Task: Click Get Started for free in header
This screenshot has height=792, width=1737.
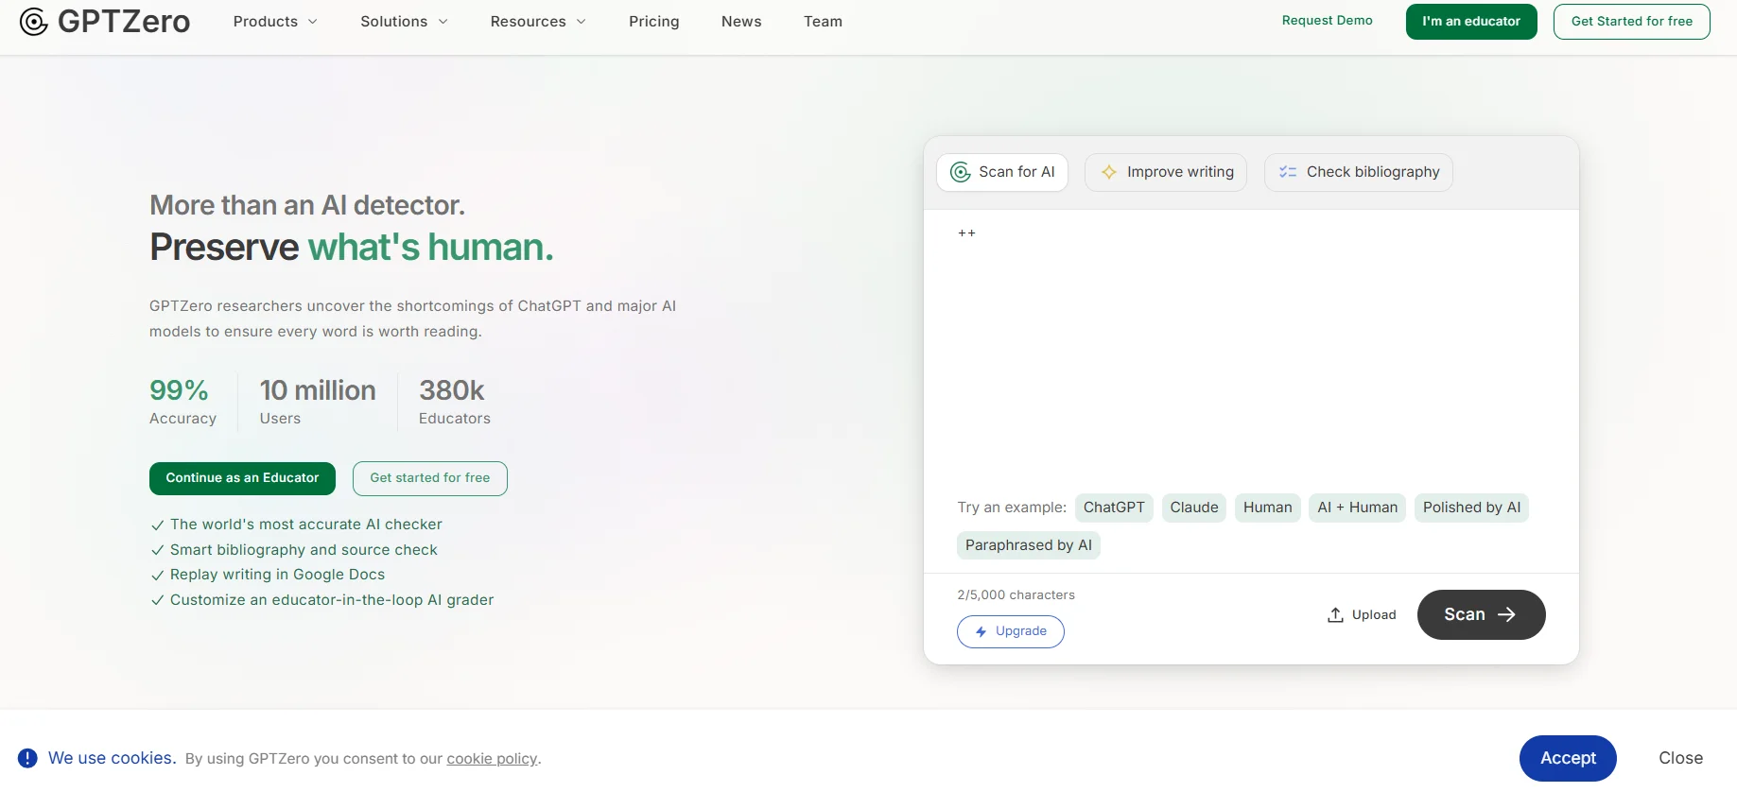Action: point(1632,22)
